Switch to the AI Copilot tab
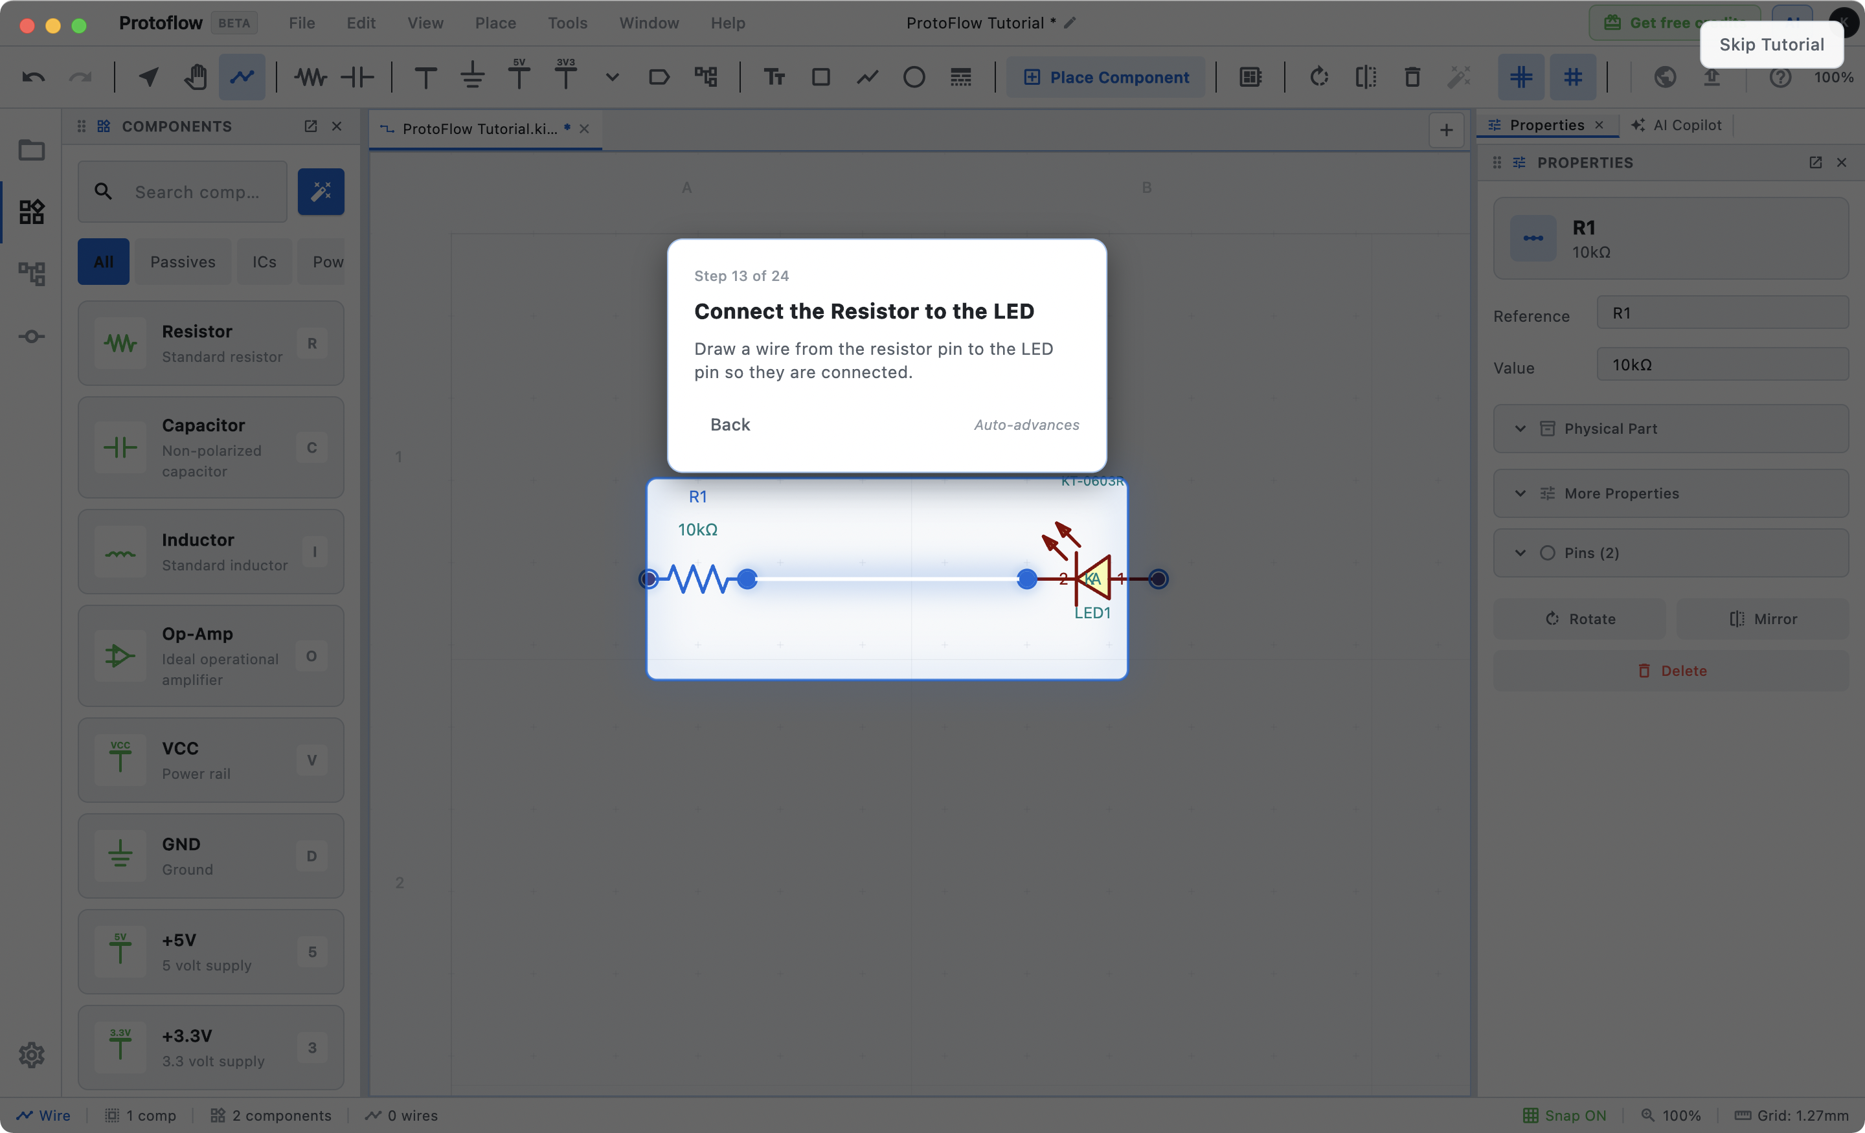1865x1133 pixels. [x=1677, y=126]
